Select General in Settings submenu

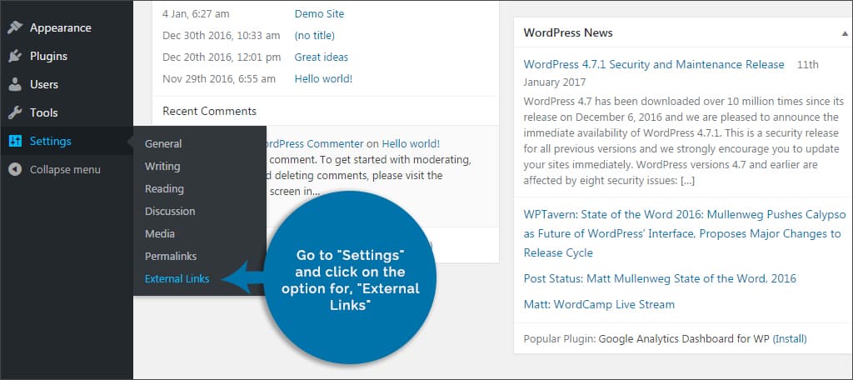tap(163, 143)
